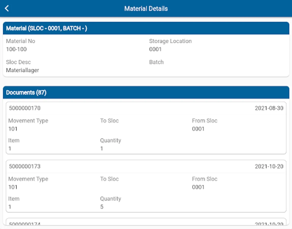292x229 pixels.
Task: Click From Sloc 0001 in document 5000000173
Action: point(198,187)
